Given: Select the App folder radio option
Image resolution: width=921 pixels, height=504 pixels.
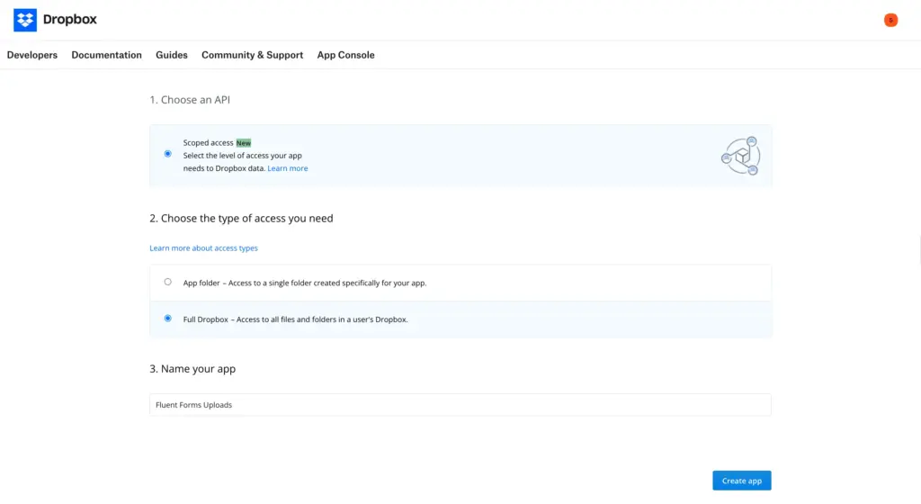Looking at the screenshot, I should coord(168,282).
